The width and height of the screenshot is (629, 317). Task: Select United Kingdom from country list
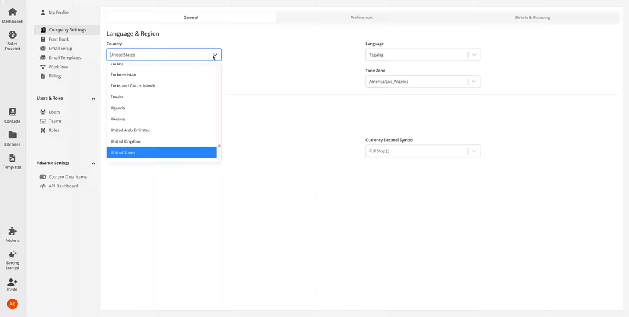click(x=125, y=141)
